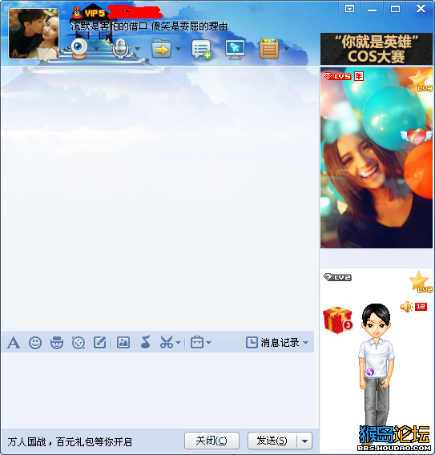Click the winged heart icon
Image resolution: width=435 pixels, height=455 pixels.
click(x=416, y=136)
